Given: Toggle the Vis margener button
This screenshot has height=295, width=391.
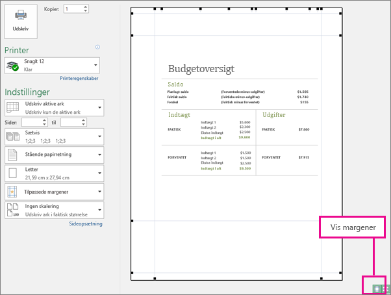Looking at the screenshot, I should point(377,289).
